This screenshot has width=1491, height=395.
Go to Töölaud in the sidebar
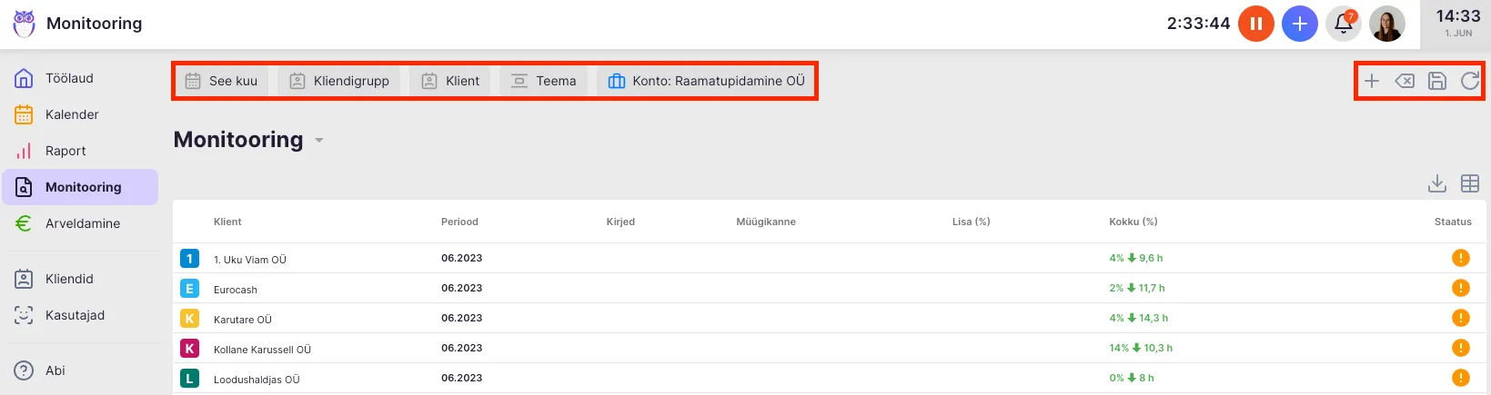[x=69, y=78]
